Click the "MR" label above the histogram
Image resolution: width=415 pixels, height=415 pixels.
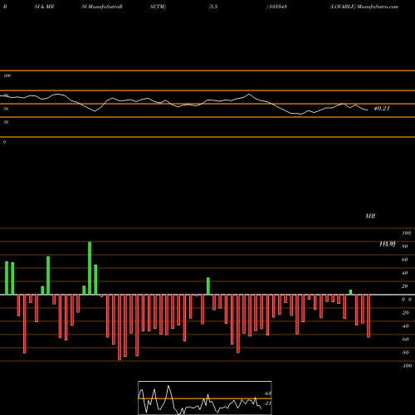tap(370, 216)
